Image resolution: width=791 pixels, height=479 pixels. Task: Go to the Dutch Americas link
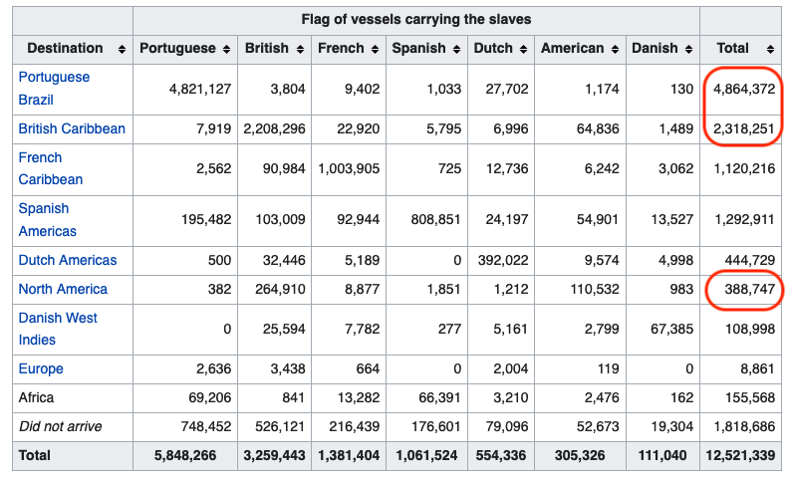click(x=68, y=260)
